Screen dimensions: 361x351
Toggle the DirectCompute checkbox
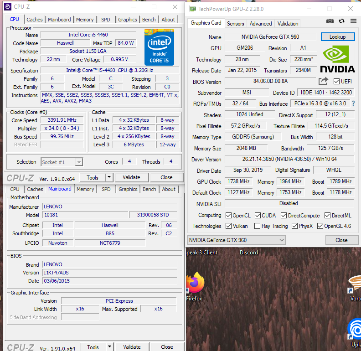pos(284,215)
